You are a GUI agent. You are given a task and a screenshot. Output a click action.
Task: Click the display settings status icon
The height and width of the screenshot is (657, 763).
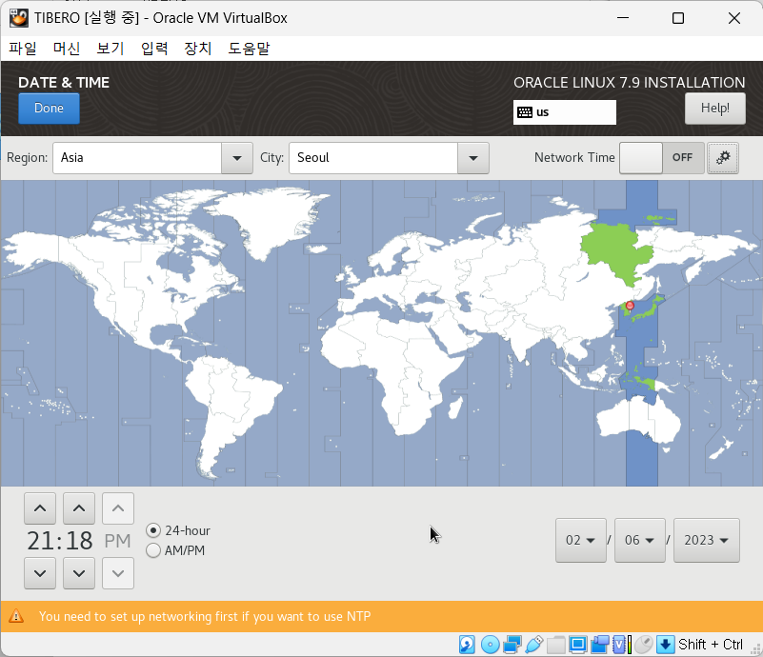577,645
